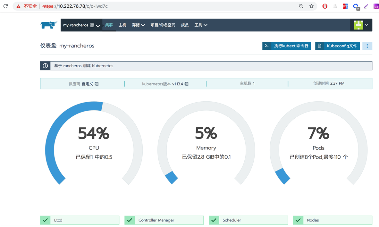Click the 创建时间 2:37 PM text
Image resolution: width=379 pixels, height=227 pixels.
pyautogui.click(x=329, y=83)
